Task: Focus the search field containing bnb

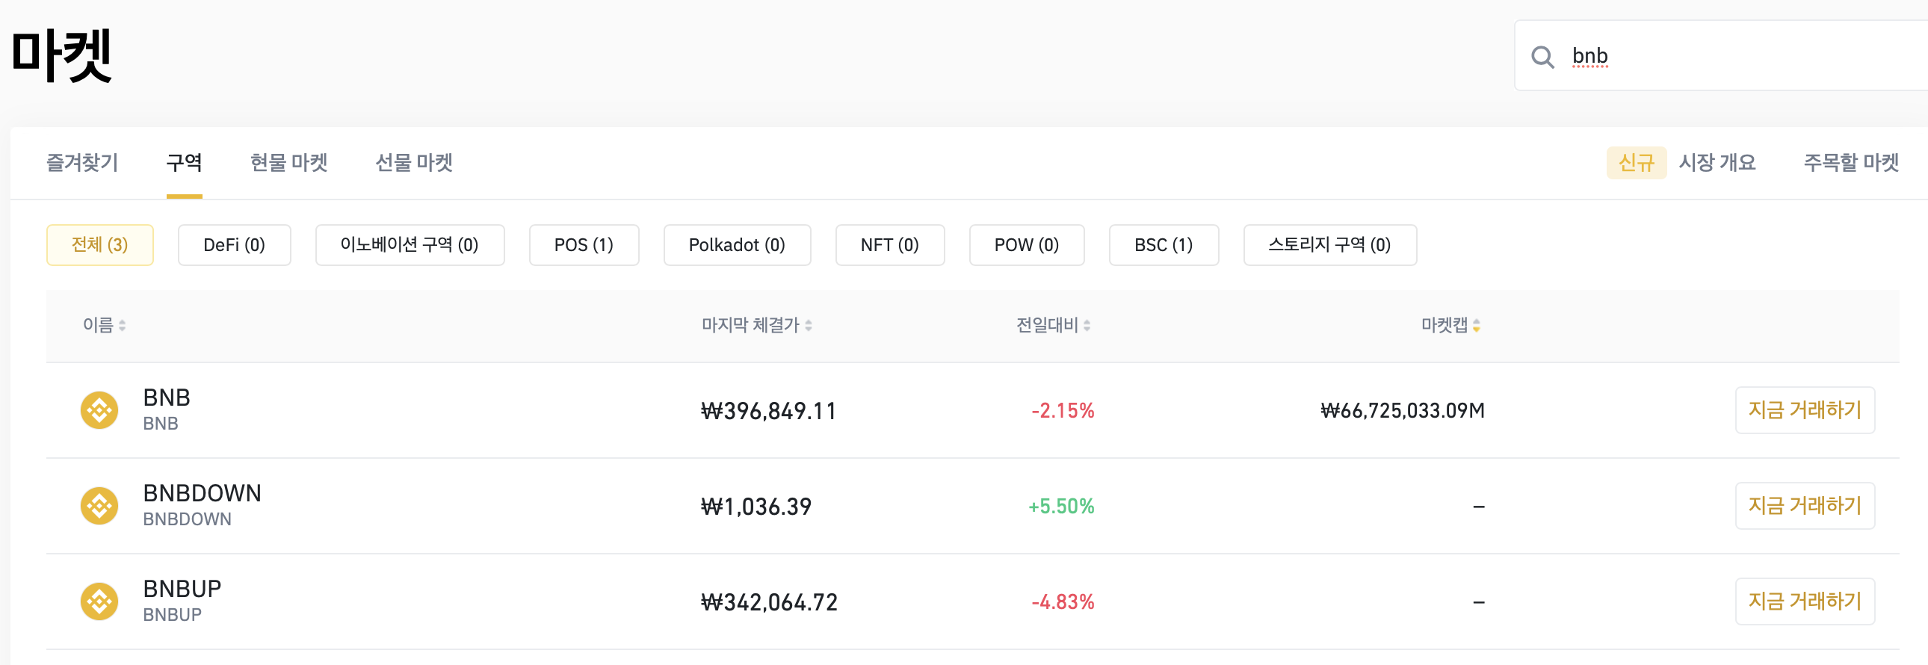Action: (x=1722, y=56)
